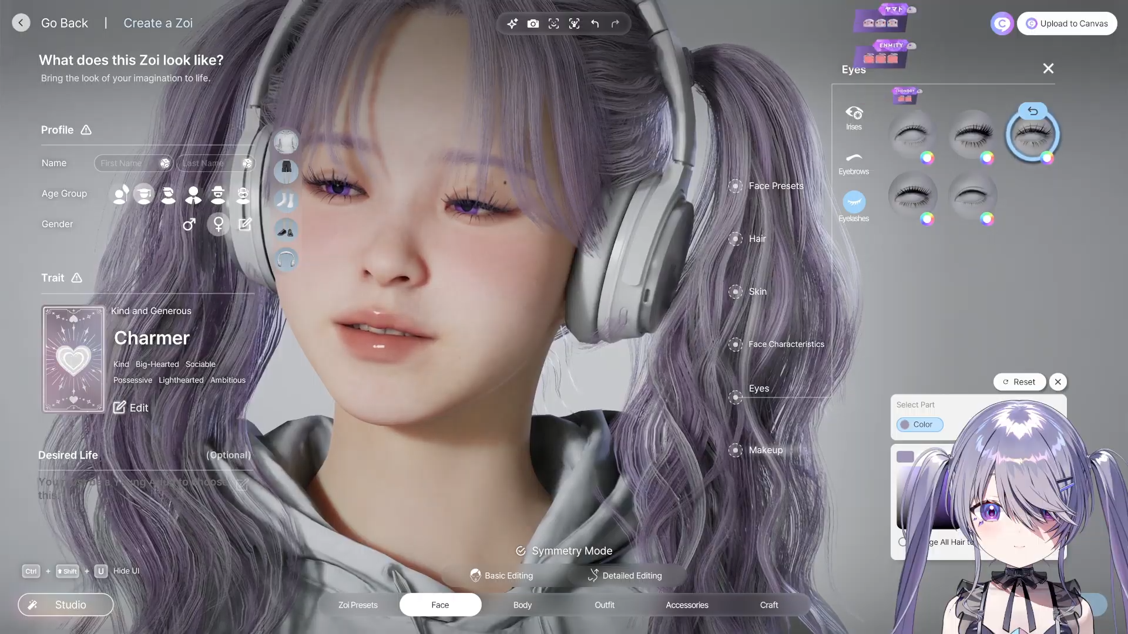
Task: Click the Reset button
Action: coord(1019,382)
